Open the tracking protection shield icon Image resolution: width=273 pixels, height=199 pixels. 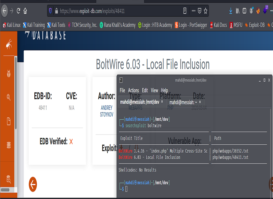point(50,11)
